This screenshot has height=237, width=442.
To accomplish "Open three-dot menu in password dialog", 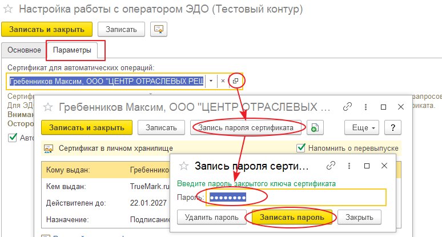I will 349,166.
